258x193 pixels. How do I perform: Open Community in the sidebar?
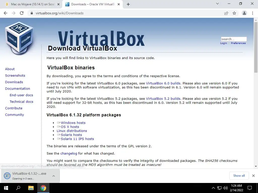(14, 115)
